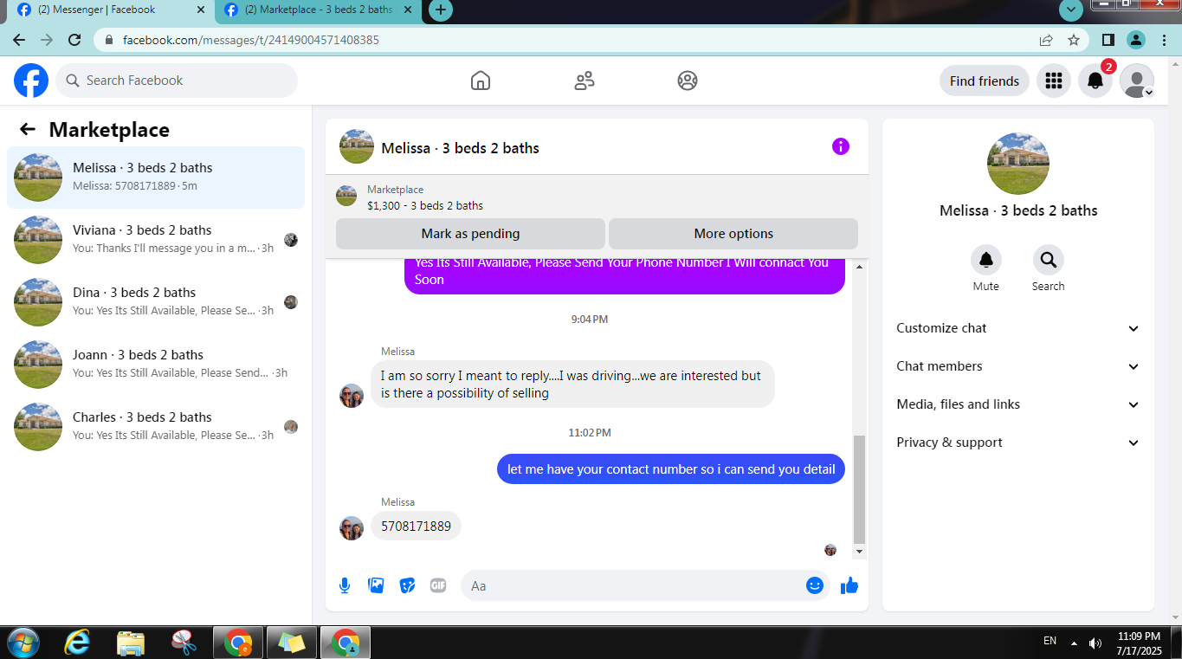
Task: Open the Facebook menu grid icon
Action: pos(1054,81)
